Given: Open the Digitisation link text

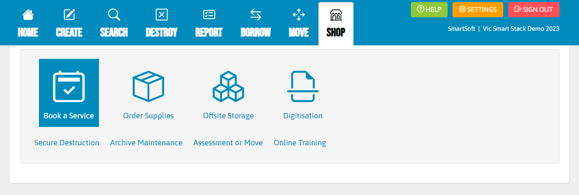Looking at the screenshot, I should click(303, 116).
